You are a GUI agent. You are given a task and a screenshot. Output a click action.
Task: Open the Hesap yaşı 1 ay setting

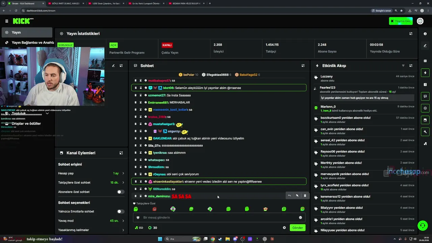[x=91, y=173]
